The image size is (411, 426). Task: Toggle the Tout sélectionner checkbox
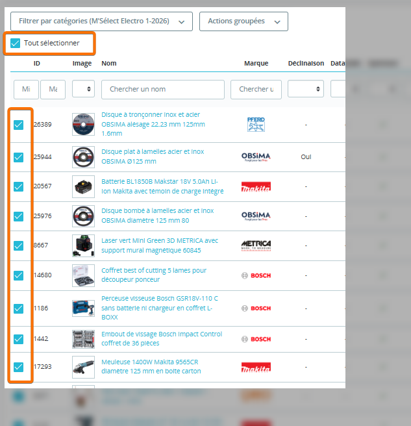[x=15, y=43]
